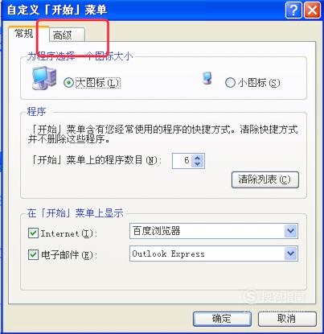Image resolution: width=324 pixels, height=334 pixels.
Task: Toggle the Internet checkbox
Action: [x=33, y=233]
